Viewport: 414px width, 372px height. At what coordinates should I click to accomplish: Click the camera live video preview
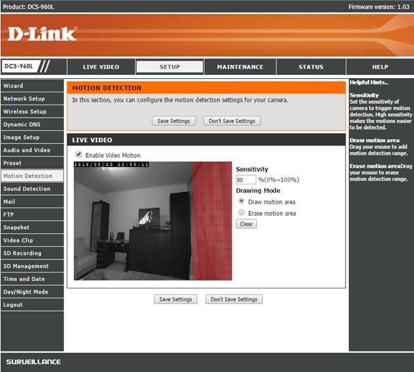(153, 221)
